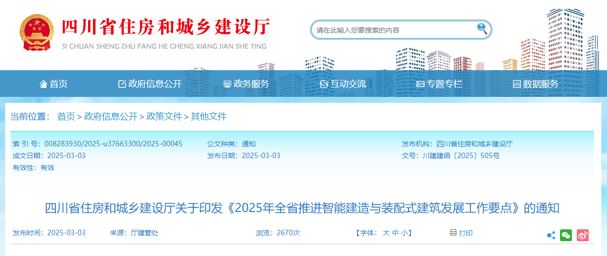Click the share icon

(551, 235)
